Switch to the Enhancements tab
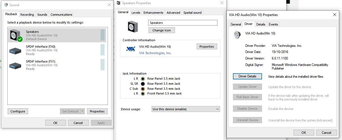Image resolution: width=342 pixels, height=140 pixels. click(x=153, y=13)
